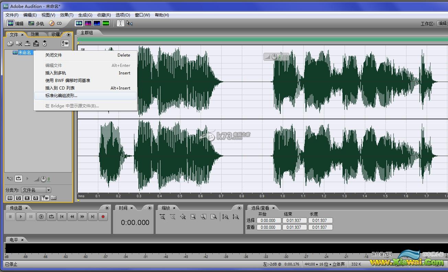448x272 pixels.
Task: Toggle the full path display icon
Action: pos(54,198)
